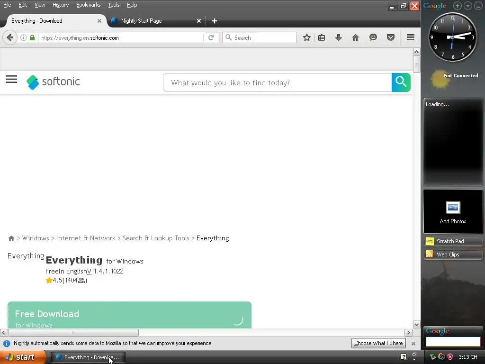Go back with the browser back arrow

click(x=10, y=38)
